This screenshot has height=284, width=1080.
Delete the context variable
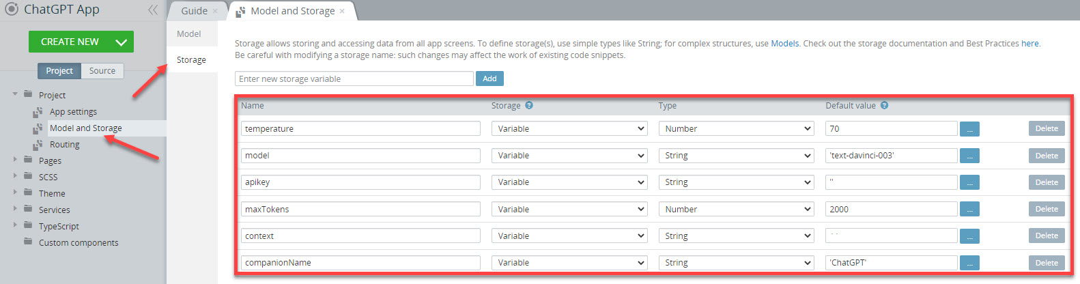click(x=1047, y=236)
